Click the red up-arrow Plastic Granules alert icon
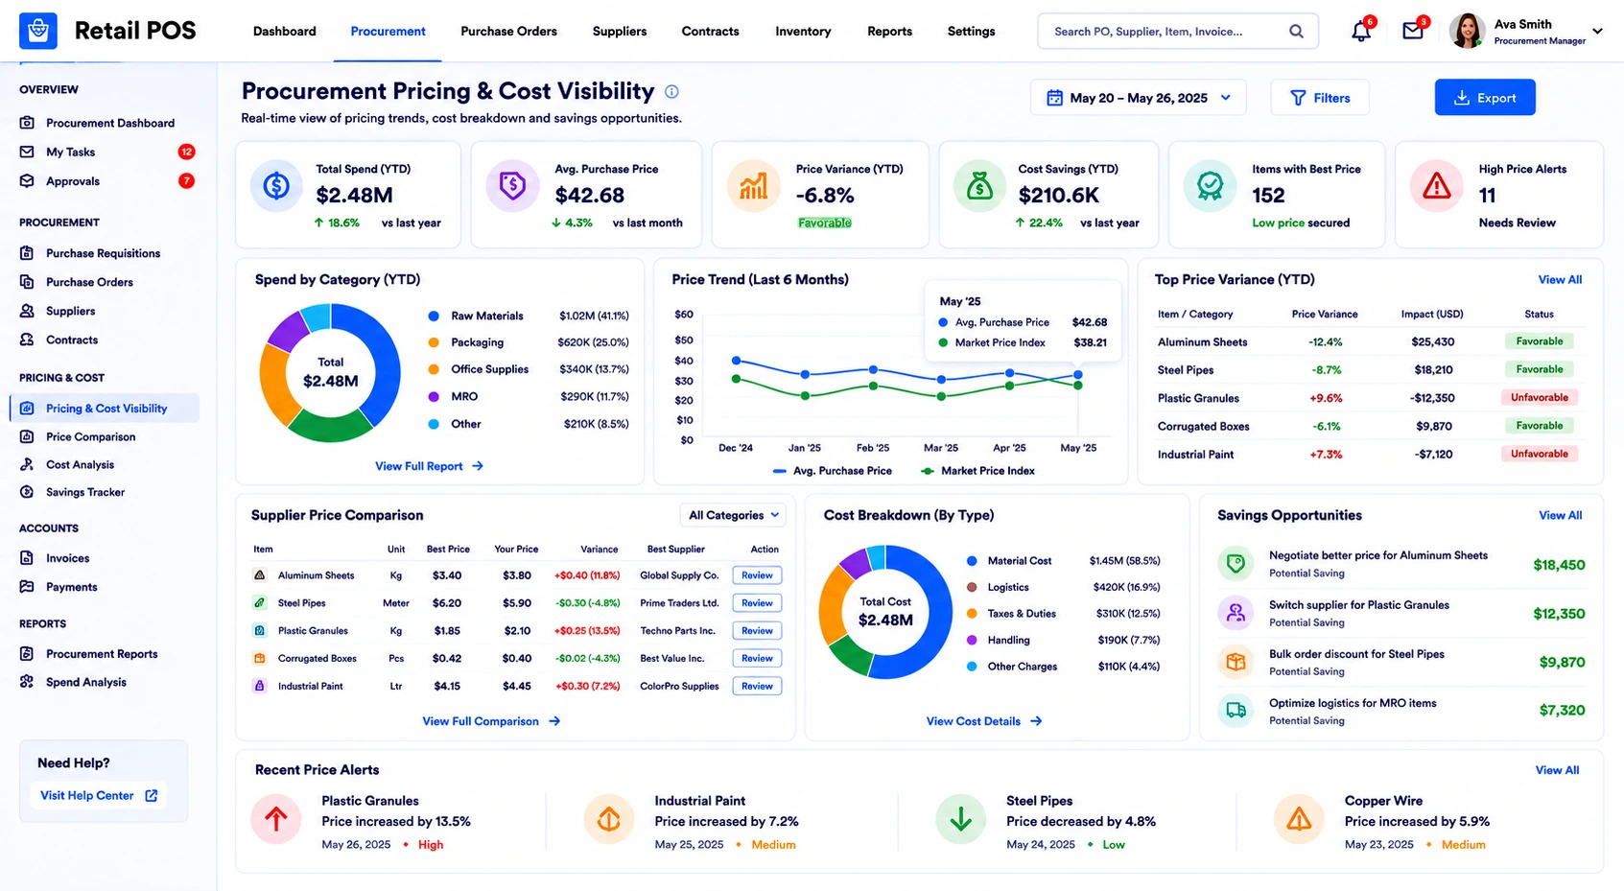 [x=276, y=819]
